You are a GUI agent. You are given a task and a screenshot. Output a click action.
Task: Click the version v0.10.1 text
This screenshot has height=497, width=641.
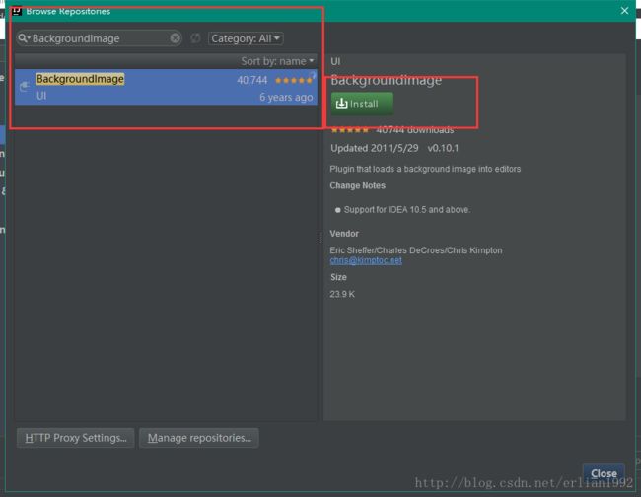point(443,148)
